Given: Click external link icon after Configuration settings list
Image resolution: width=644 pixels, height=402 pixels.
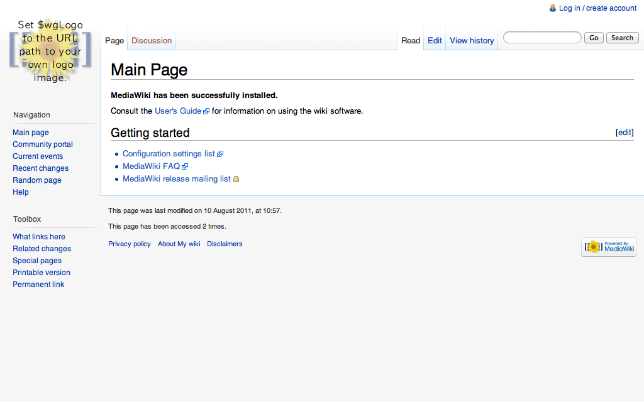Looking at the screenshot, I should point(220,154).
